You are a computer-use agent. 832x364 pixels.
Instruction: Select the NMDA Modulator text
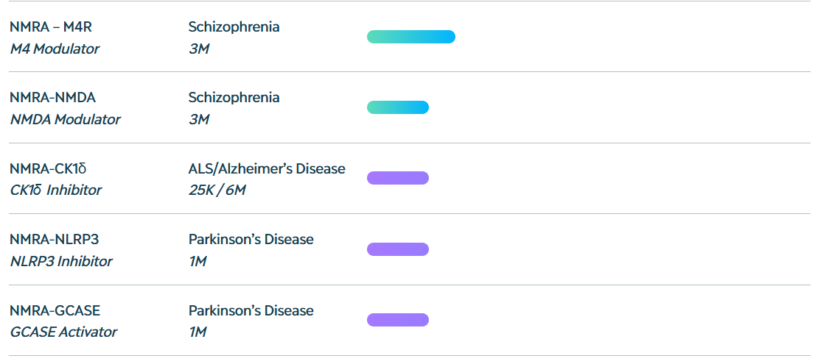(x=65, y=120)
